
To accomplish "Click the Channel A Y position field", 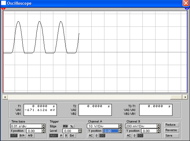I will [x=110, y=131].
